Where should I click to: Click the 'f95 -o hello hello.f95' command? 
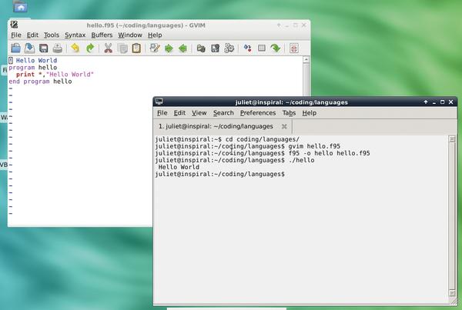click(x=329, y=153)
